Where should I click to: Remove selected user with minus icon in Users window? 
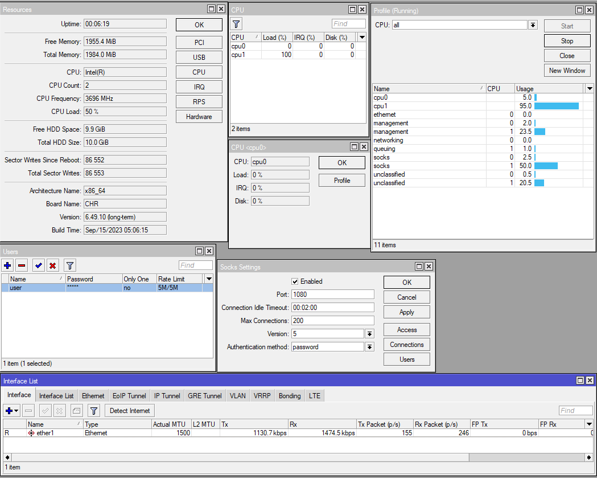point(22,265)
